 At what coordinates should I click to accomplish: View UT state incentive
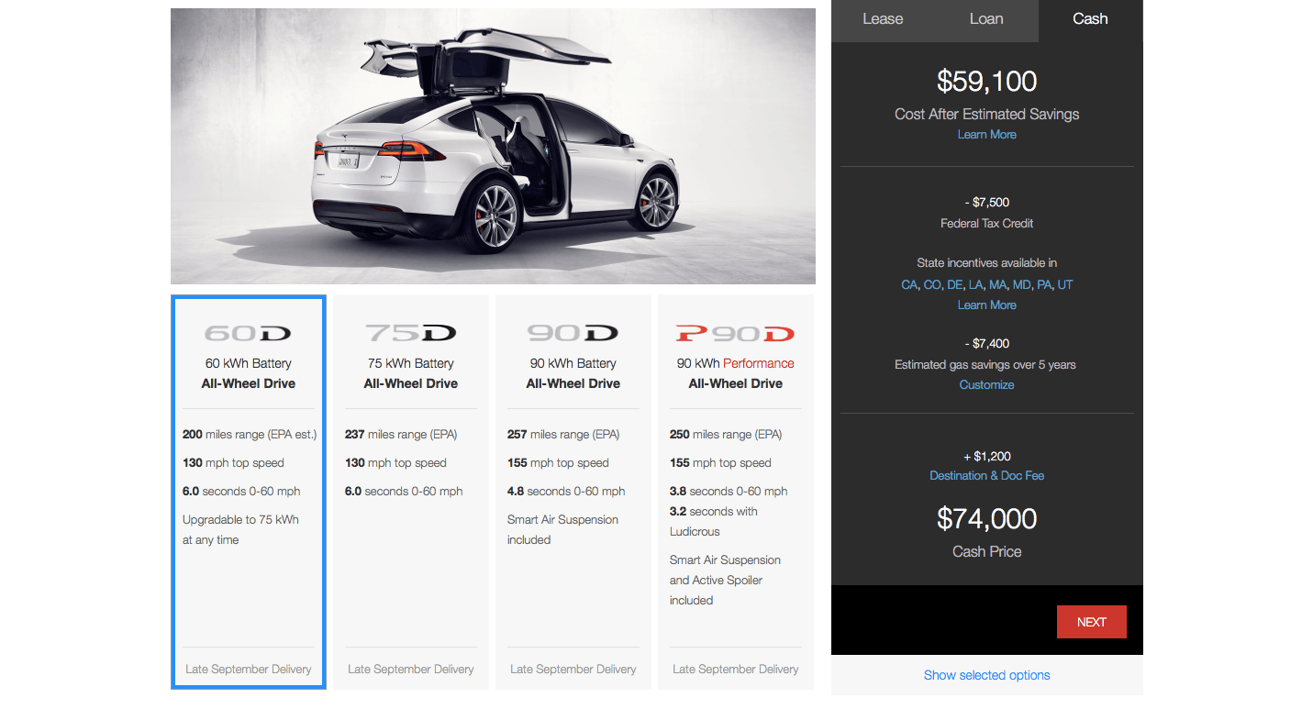click(1064, 284)
